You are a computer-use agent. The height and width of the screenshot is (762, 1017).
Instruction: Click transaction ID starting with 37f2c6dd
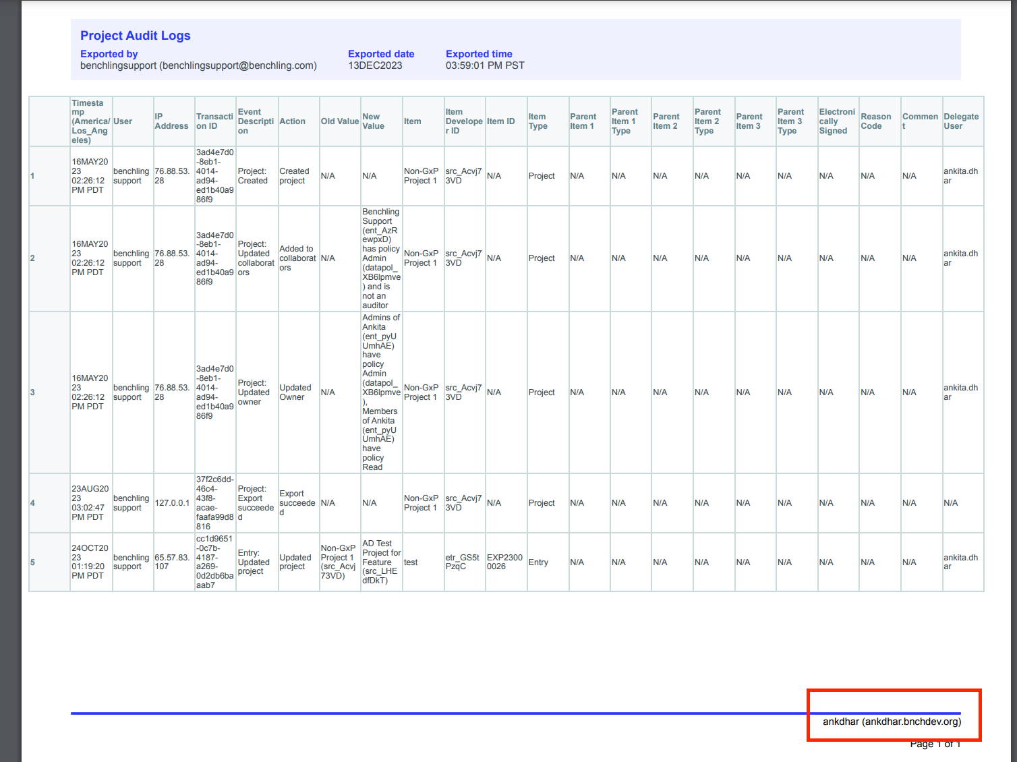(216, 503)
